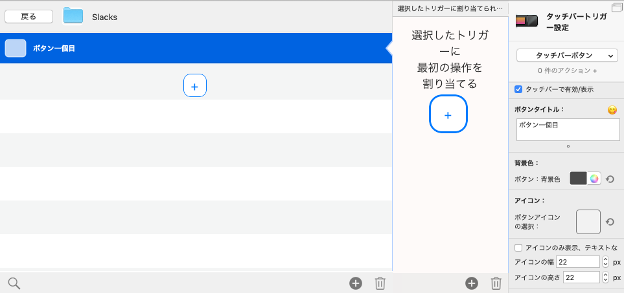This screenshot has height=293, width=624.
Task: Delete an action with the action panel's trash icon
Action: [x=496, y=283]
